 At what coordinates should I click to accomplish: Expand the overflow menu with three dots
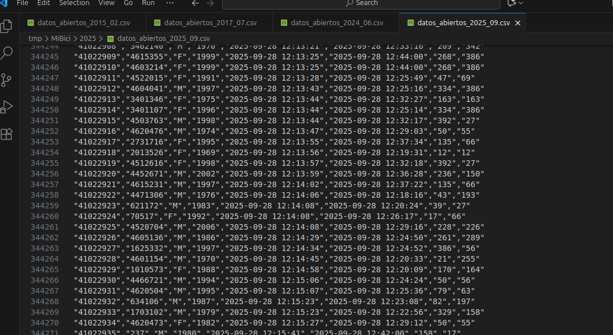pyautogui.click(x=170, y=3)
